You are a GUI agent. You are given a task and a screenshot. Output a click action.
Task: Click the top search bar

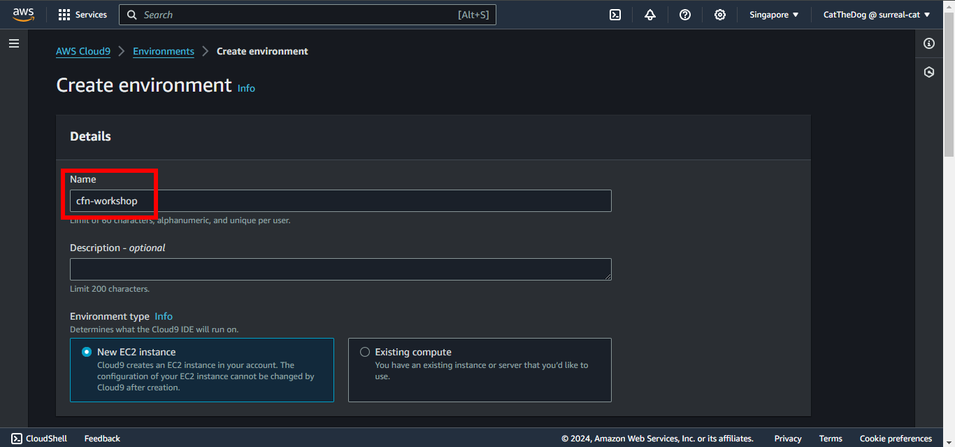tap(308, 15)
